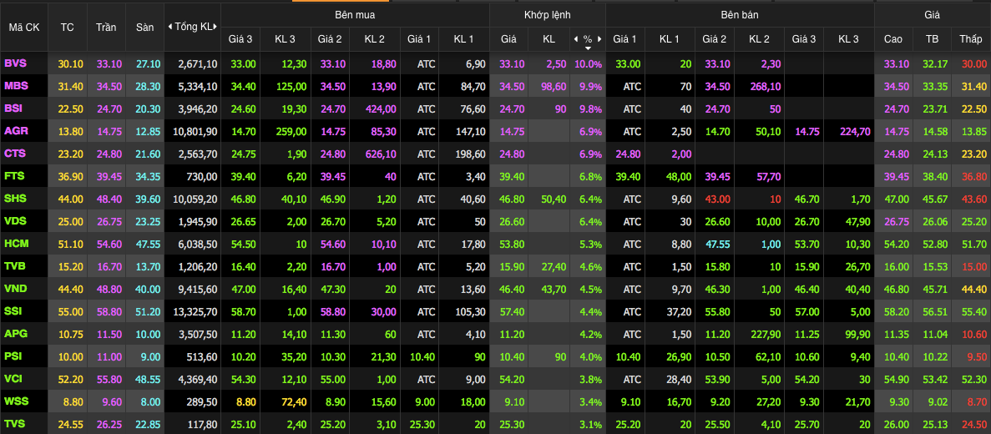Sort by the Mã CK column header

click(24, 27)
